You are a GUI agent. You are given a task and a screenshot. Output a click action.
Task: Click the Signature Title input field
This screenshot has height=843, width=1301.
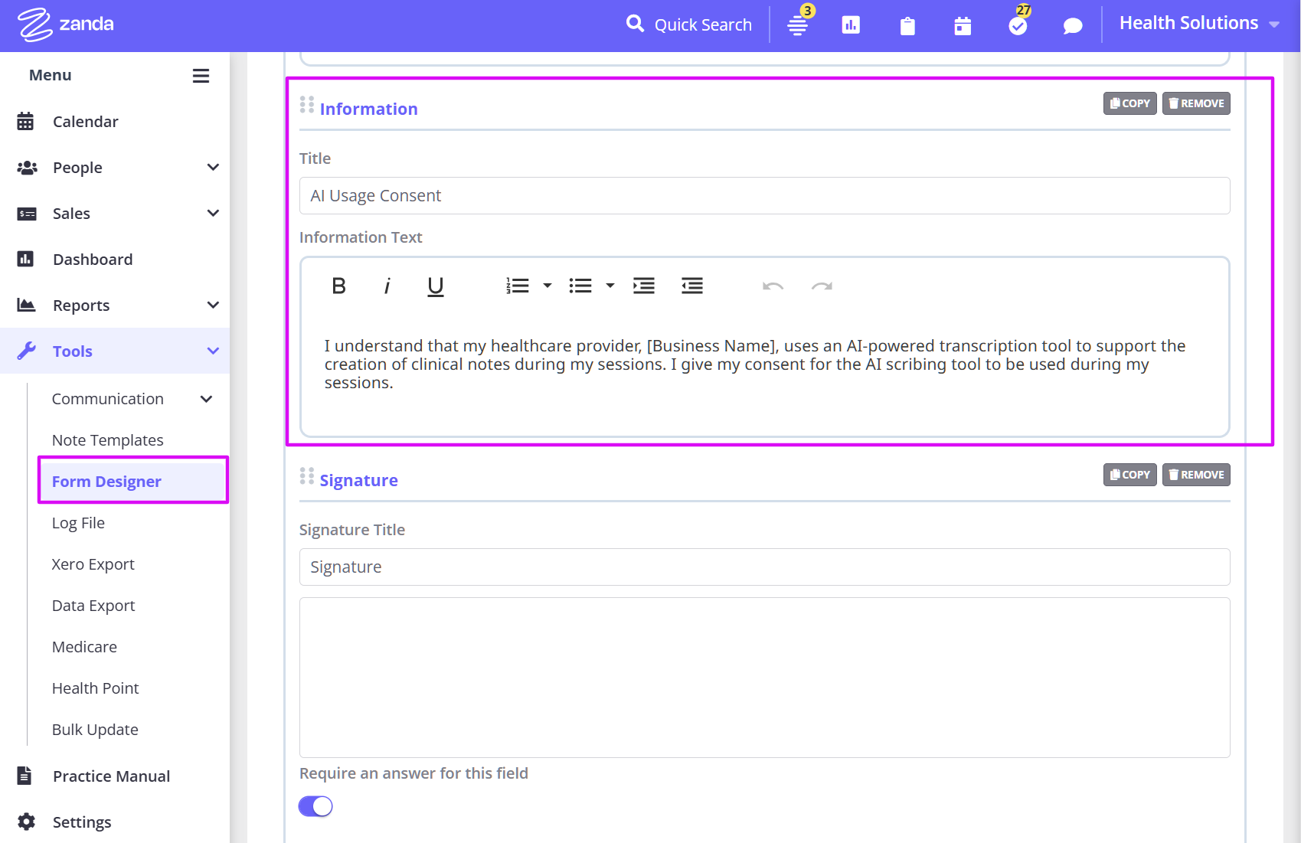[764, 567]
